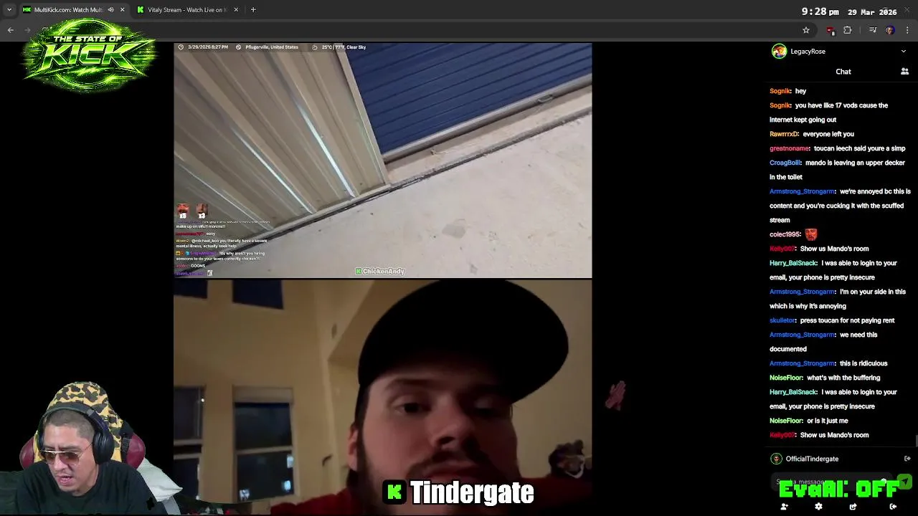This screenshot has width=918, height=516.
Task: Select the Chat header tab
Action: pos(843,72)
